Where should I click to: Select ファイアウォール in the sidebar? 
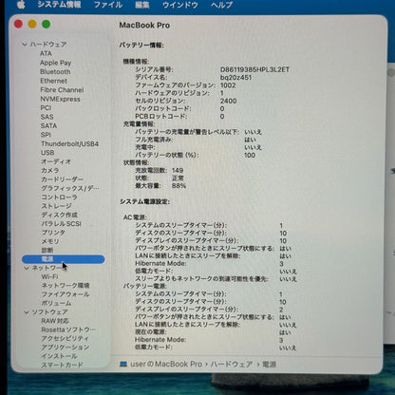66,294
